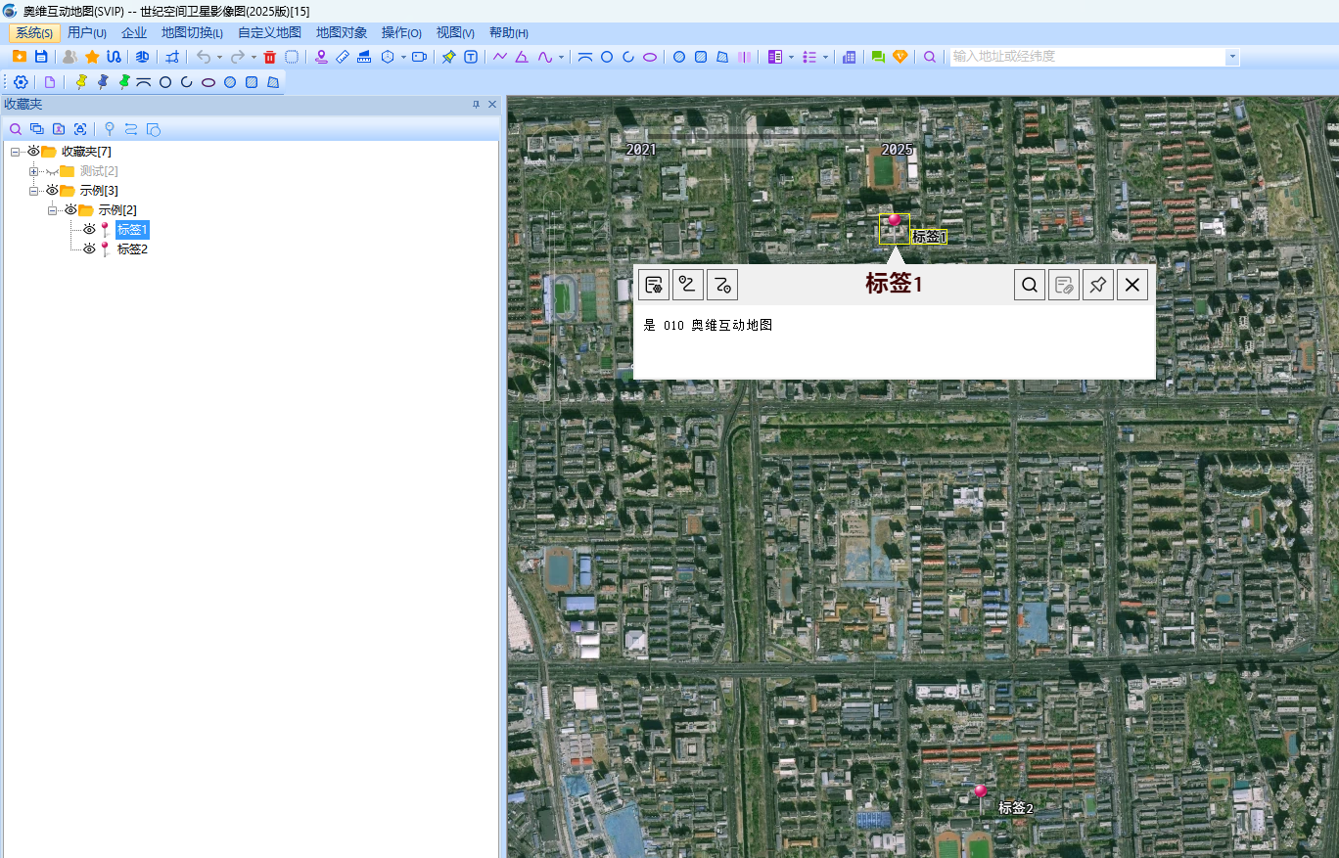The width and height of the screenshot is (1339, 858).
Task: Click the text label 'T' tool icon
Action: (471, 57)
